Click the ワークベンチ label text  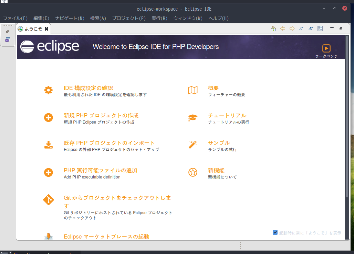[x=326, y=56]
